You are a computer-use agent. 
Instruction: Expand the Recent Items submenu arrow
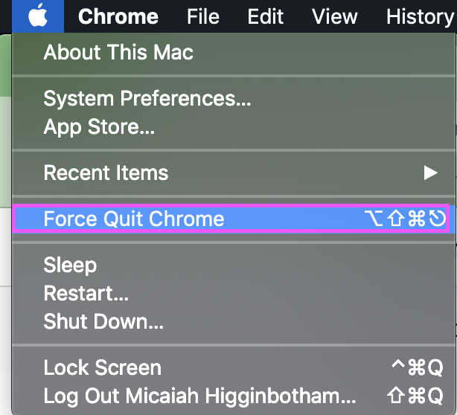point(430,173)
